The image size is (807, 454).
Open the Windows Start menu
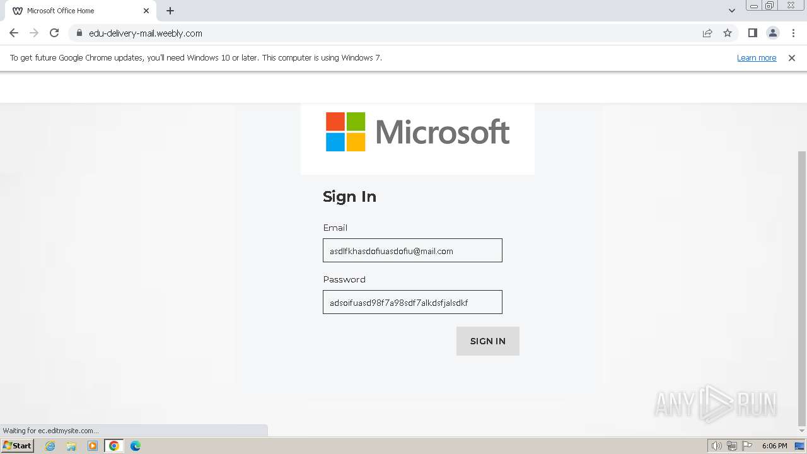(17, 446)
